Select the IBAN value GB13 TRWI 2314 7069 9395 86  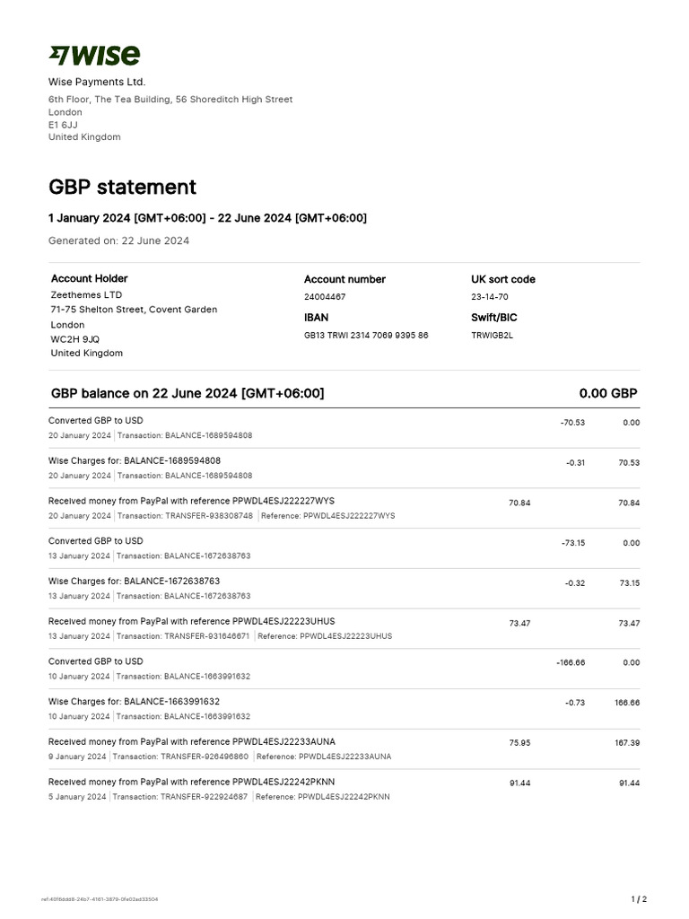366,336
